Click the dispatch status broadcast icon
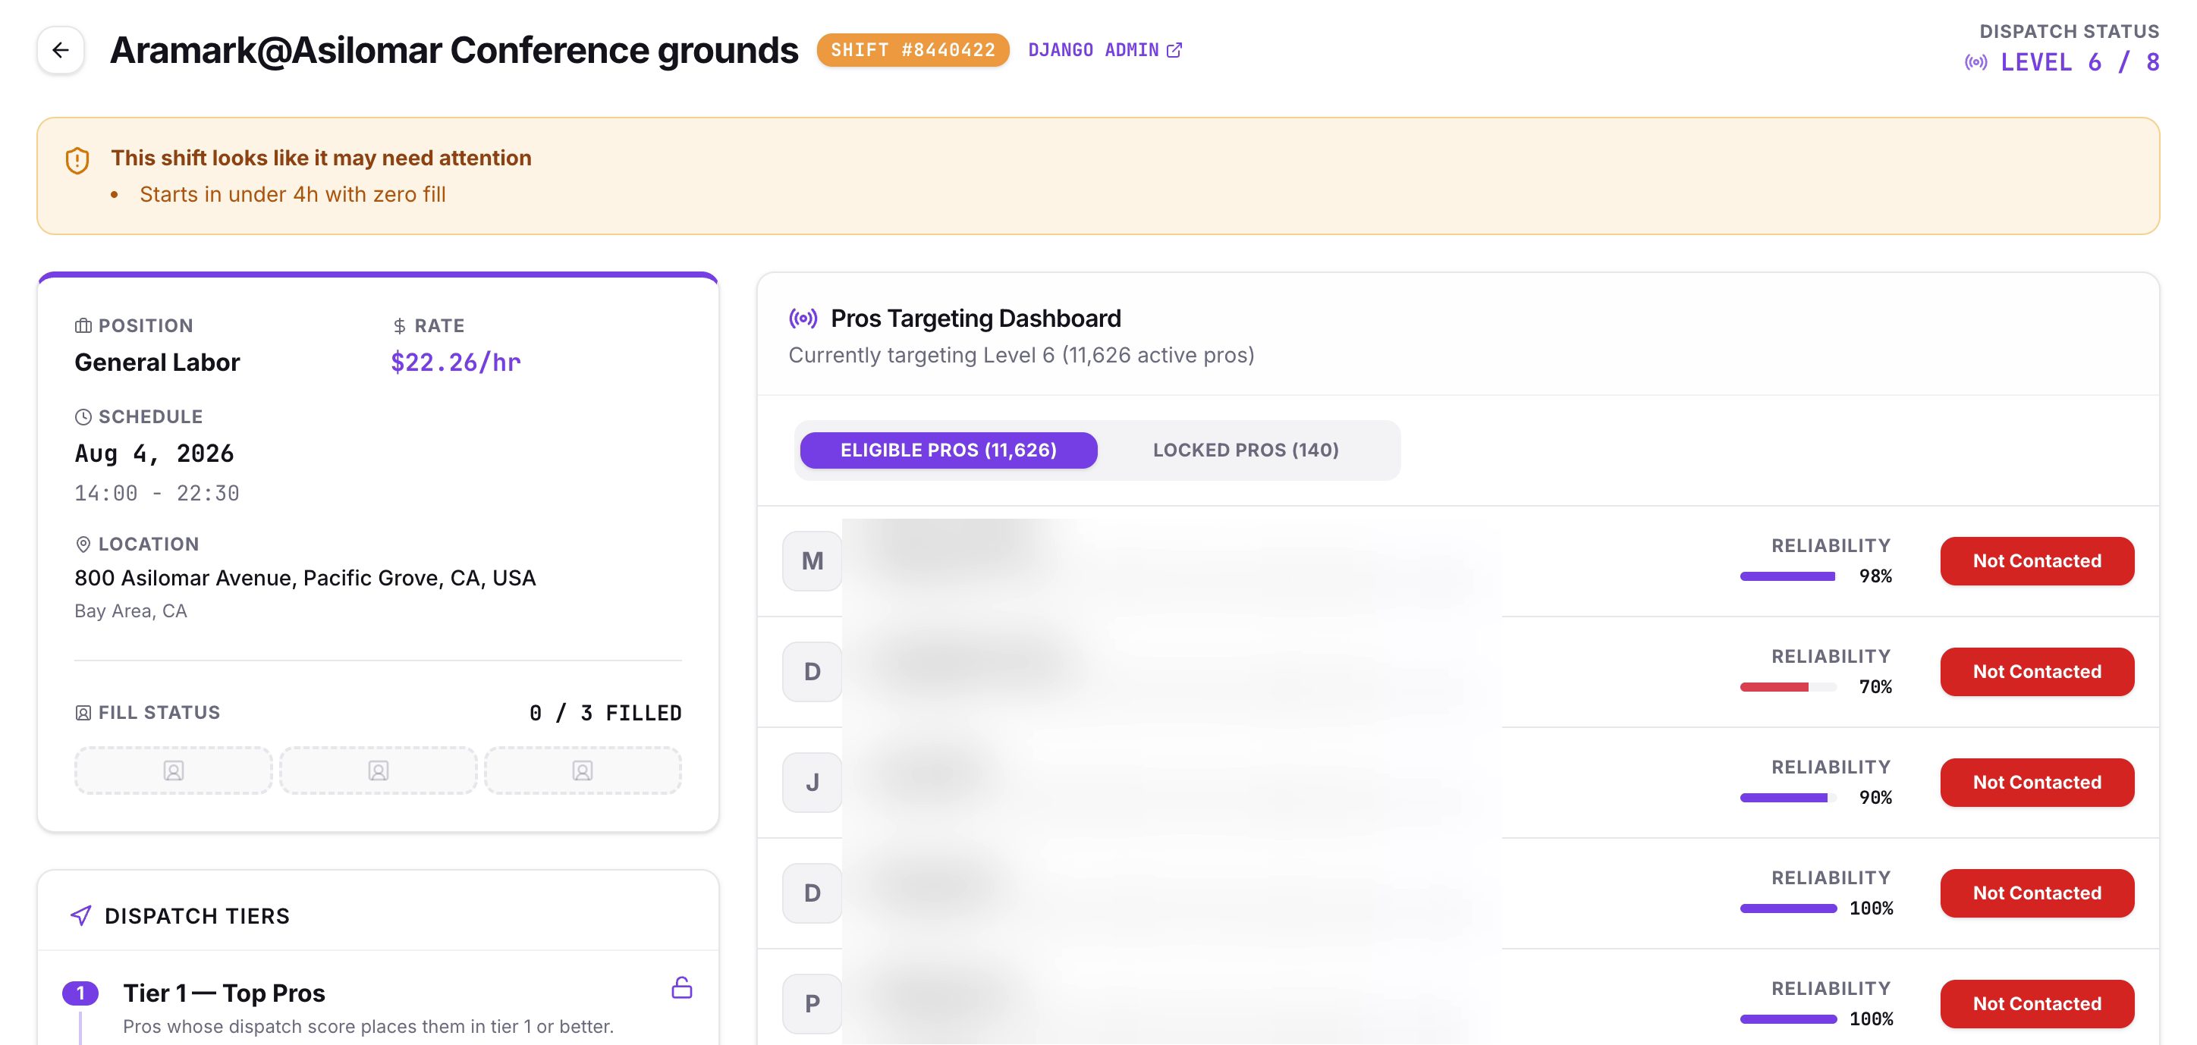 click(x=1975, y=62)
